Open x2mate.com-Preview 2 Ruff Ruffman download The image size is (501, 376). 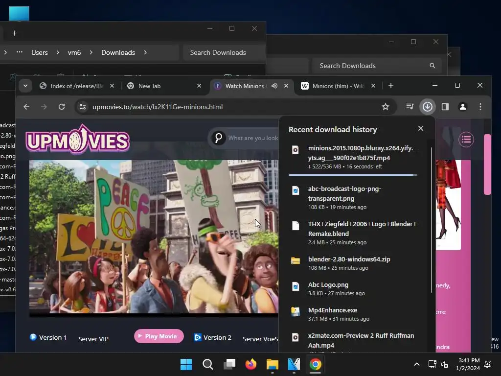point(353,341)
